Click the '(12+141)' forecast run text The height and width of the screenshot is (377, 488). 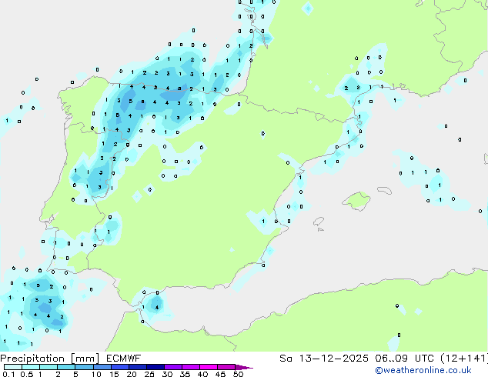[464, 359]
